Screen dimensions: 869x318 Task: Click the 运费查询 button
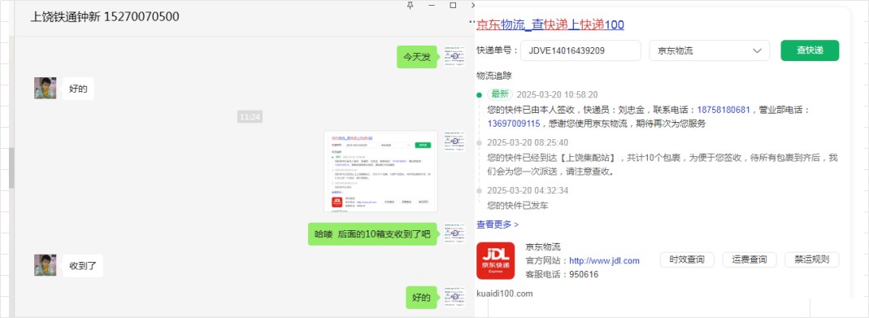(x=750, y=259)
